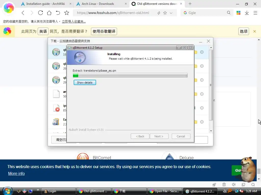
Task: Switch to Installation guide - ArchWiki tab
Action: pos(45,4)
